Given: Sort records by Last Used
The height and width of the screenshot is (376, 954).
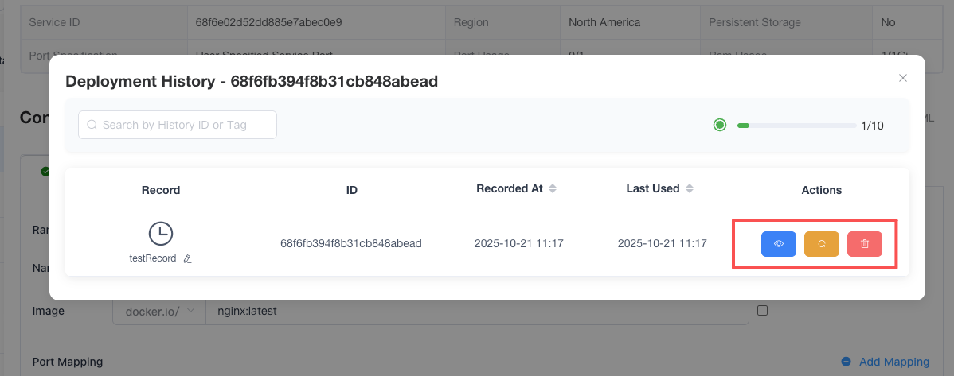Looking at the screenshot, I should [x=690, y=189].
